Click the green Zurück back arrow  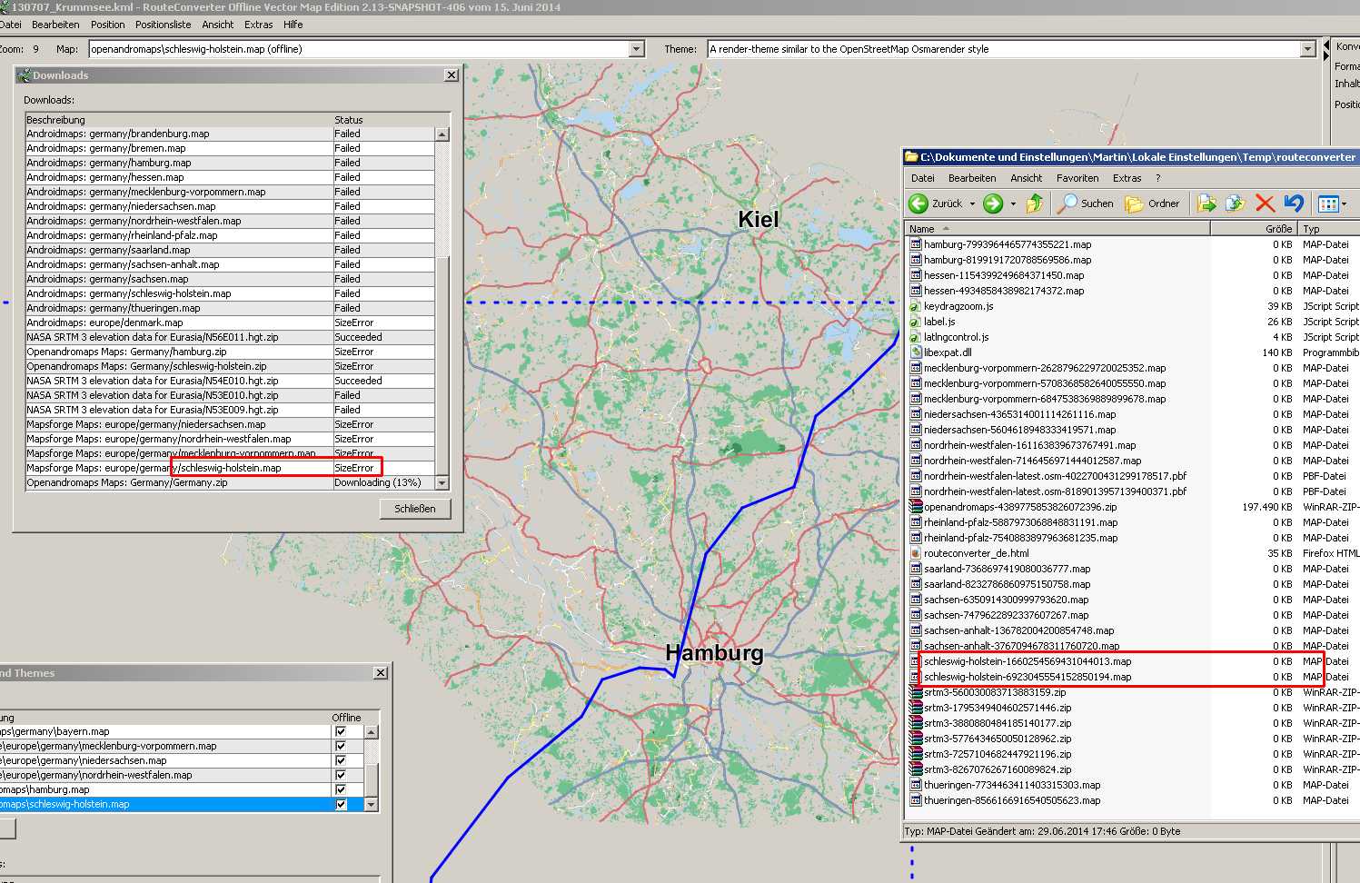[919, 203]
